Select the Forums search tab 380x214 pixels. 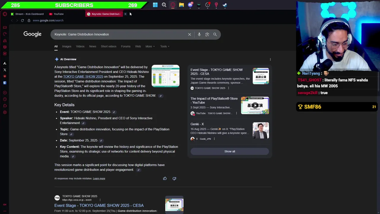click(126, 46)
